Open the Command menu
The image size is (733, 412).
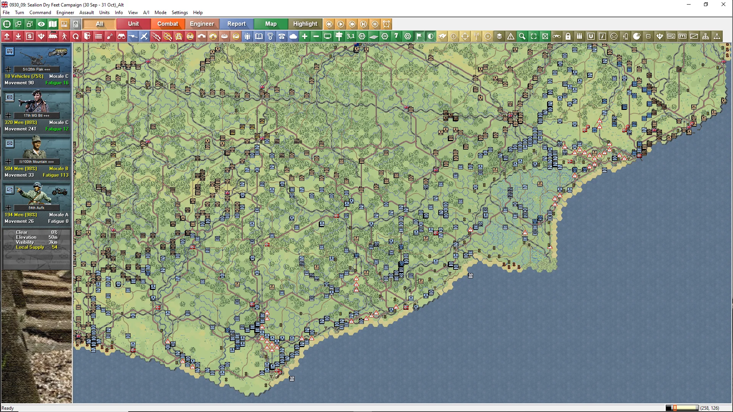tap(40, 12)
